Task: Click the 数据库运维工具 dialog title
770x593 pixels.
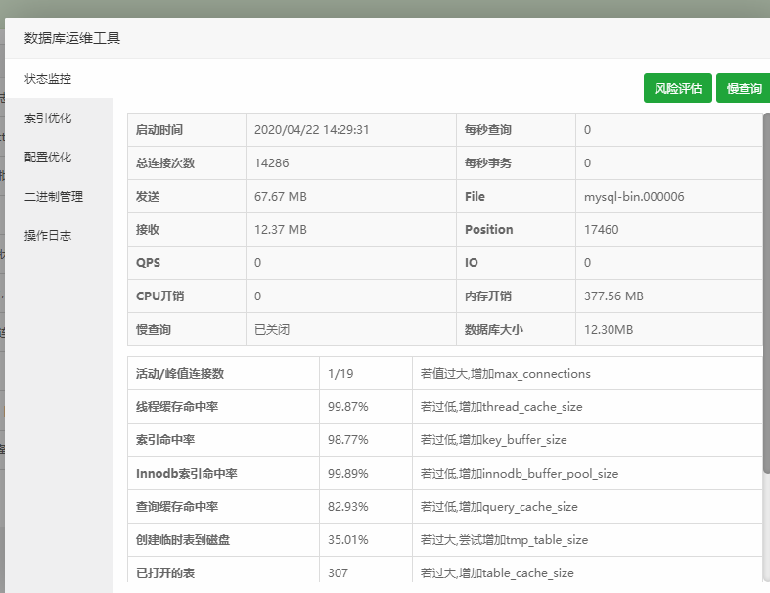Action: (72, 38)
